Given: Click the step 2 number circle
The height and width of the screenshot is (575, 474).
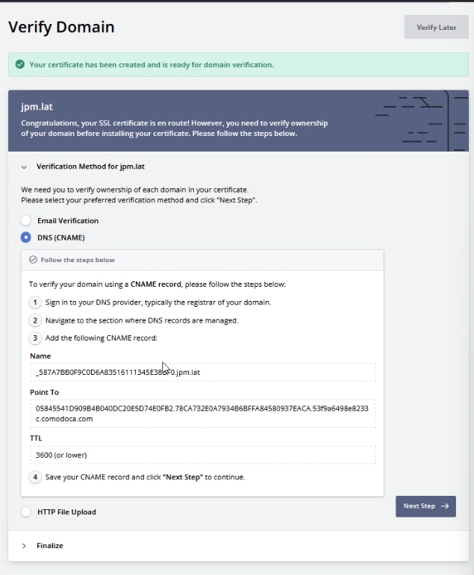Looking at the screenshot, I should click(x=34, y=320).
